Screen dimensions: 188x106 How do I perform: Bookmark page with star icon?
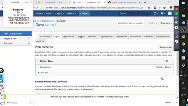pyautogui.click(x=149, y=8)
